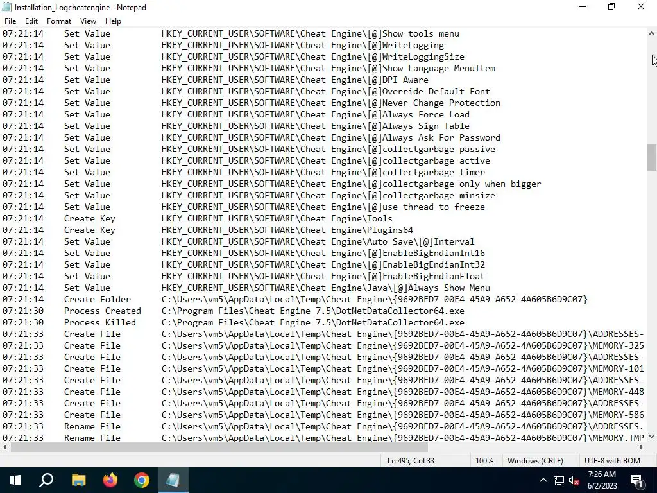Click the horizontal scrollbar right arrow
The width and height of the screenshot is (657, 493).
641,447
